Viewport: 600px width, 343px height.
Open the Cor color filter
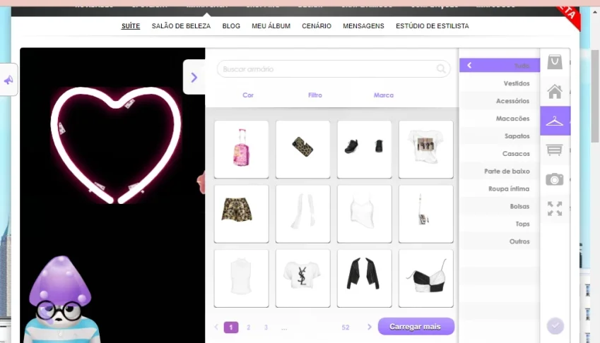248,95
